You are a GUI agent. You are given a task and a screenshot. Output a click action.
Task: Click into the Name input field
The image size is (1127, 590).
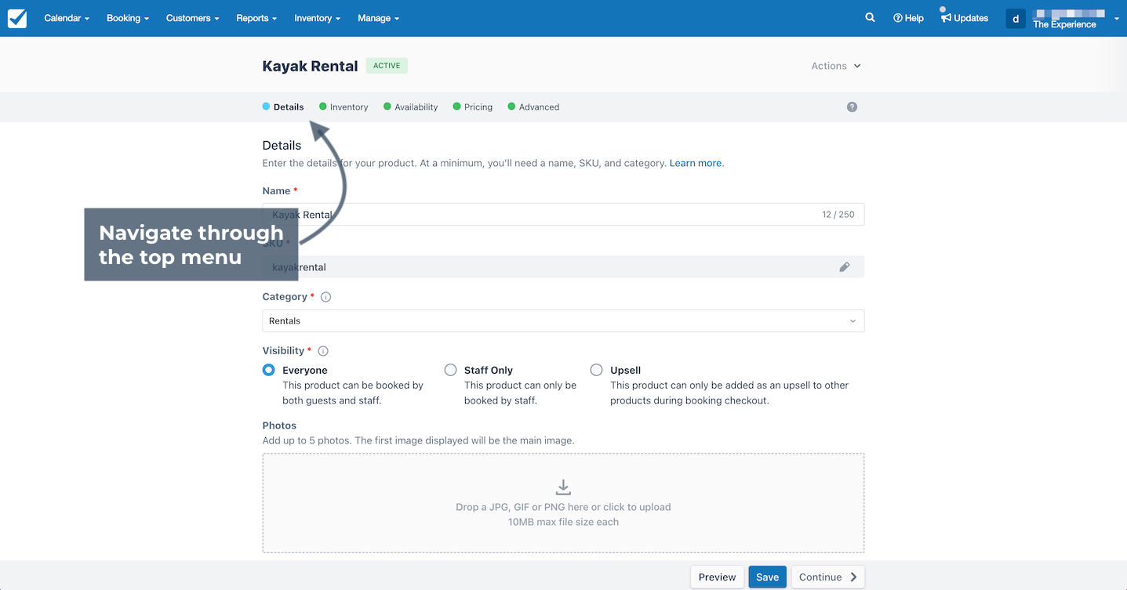563,215
